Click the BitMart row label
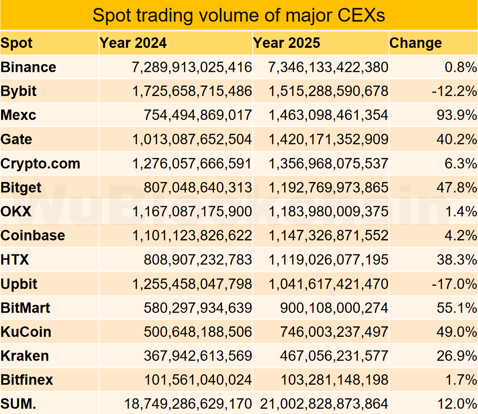The image size is (478, 414). point(26,308)
